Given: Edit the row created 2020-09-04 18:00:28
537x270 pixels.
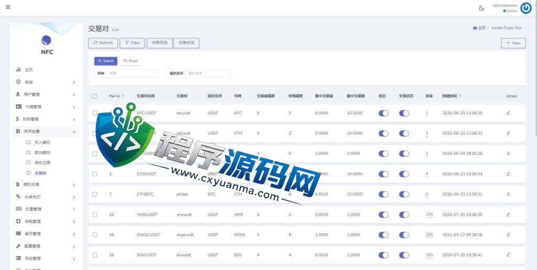Looking at the screenshot, I should [508, 153].
